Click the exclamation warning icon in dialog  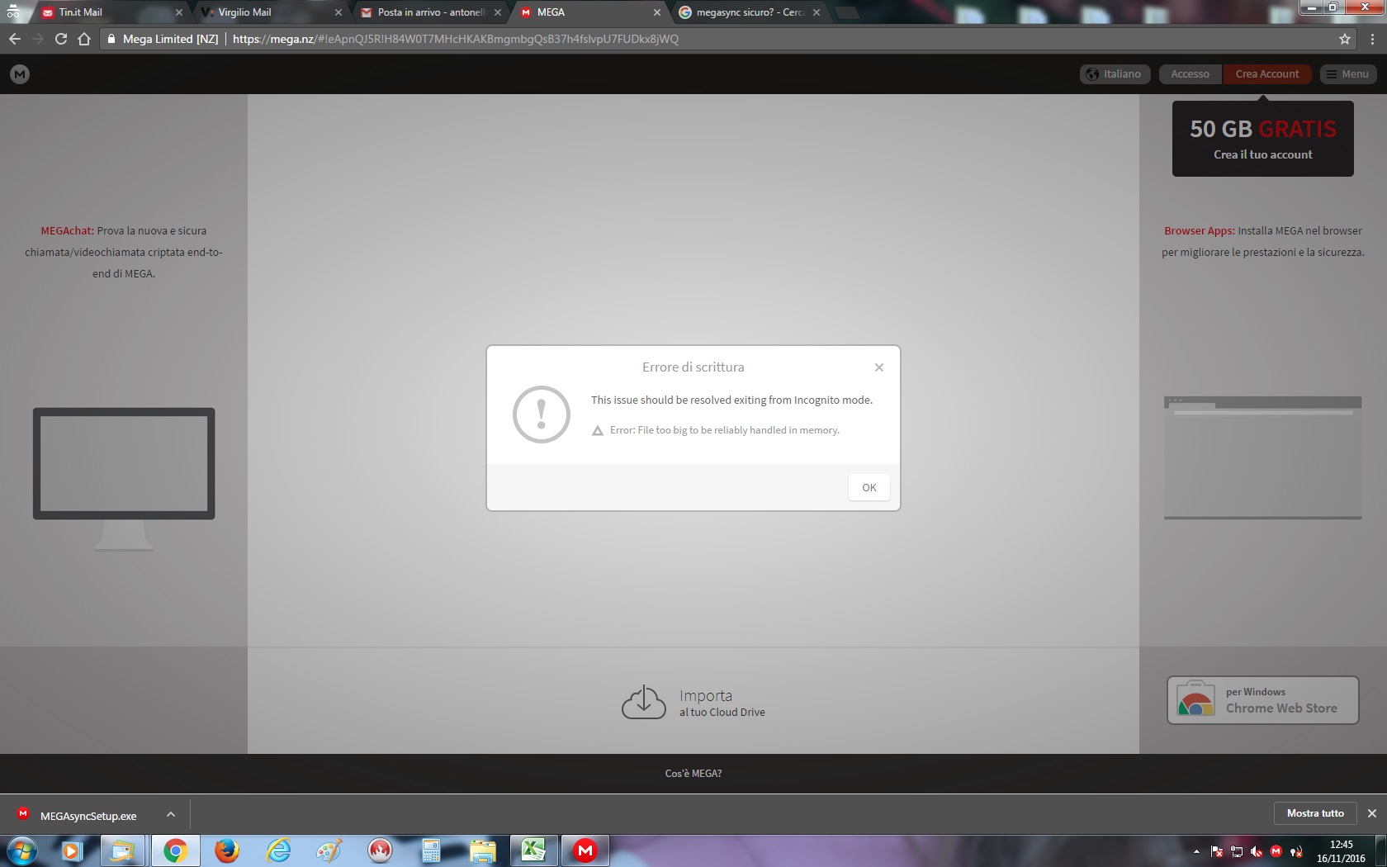tap(542, 415)
